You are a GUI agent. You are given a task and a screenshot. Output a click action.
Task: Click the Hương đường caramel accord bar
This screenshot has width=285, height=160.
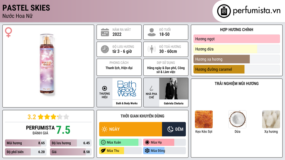point(237,69)
